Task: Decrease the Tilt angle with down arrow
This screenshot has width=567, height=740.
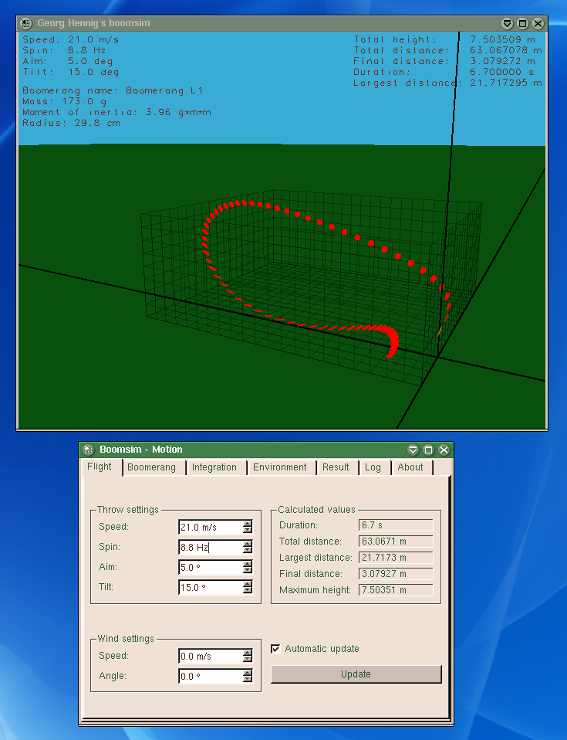Action: [x=248, y=591]
